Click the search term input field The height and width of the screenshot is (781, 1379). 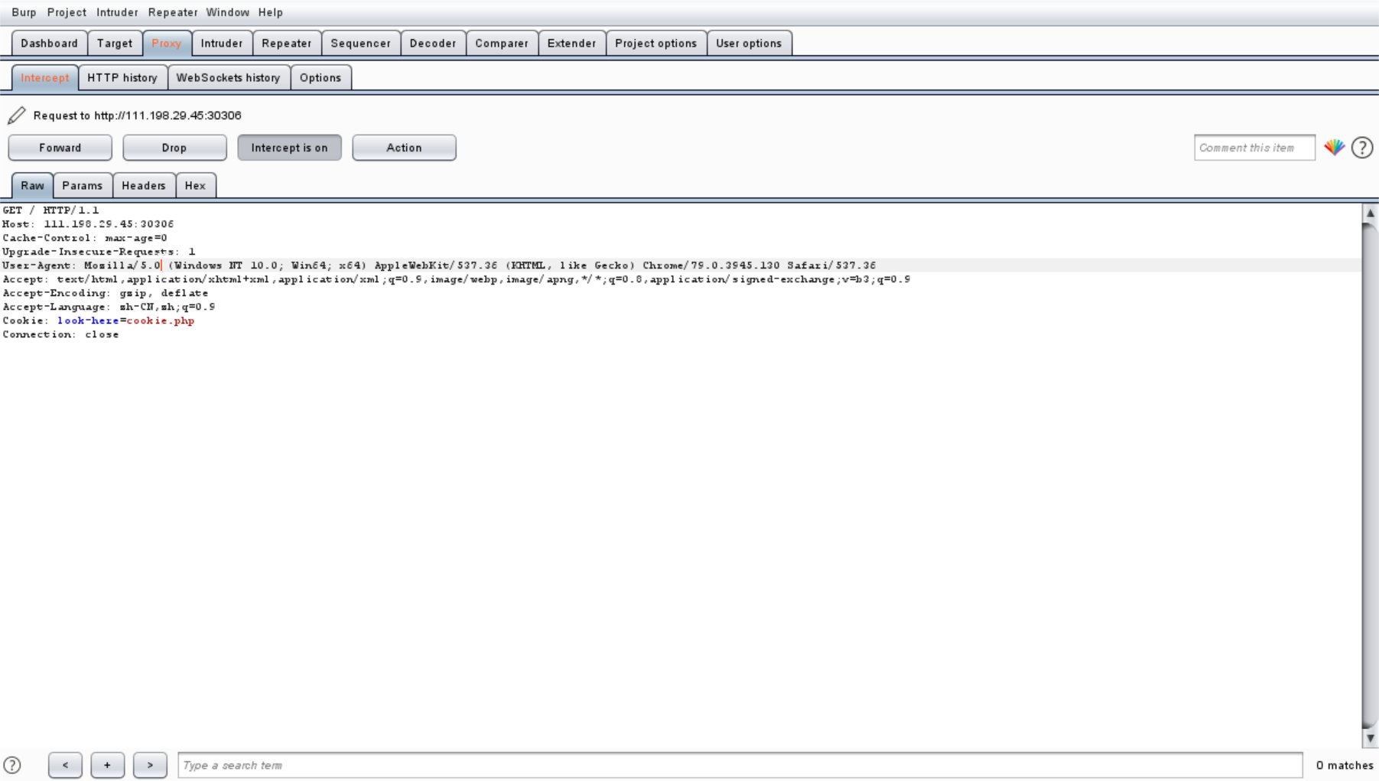(740, 765)
